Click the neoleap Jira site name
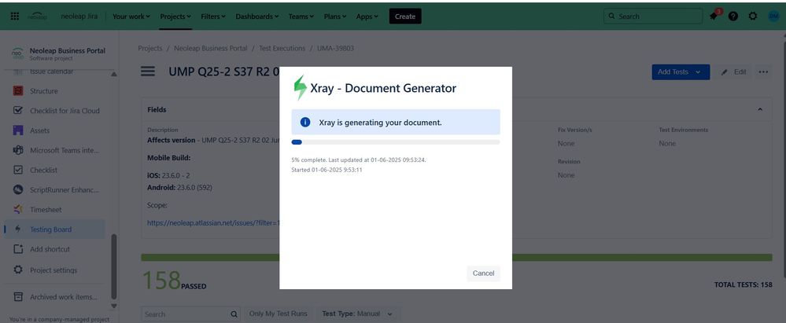The width and height of the screenshot is (786, 323). pyautogui.click(x=79, y=17)
